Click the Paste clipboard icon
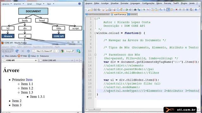 pos(122,10)
